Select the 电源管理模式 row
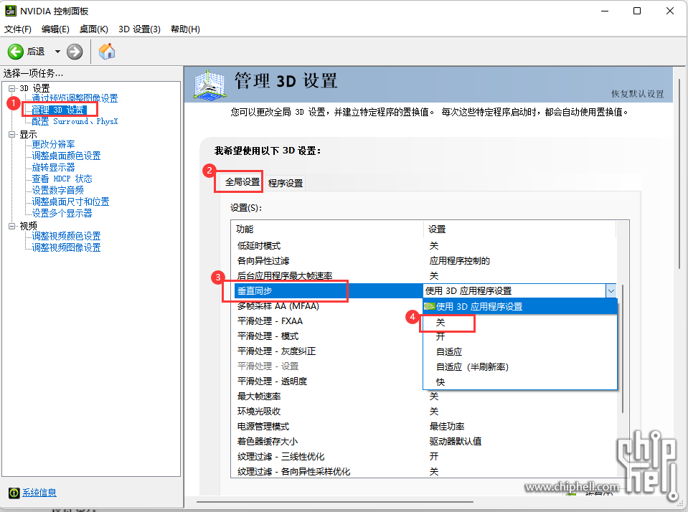The image size is (688, 512). [x=423, y=427]
